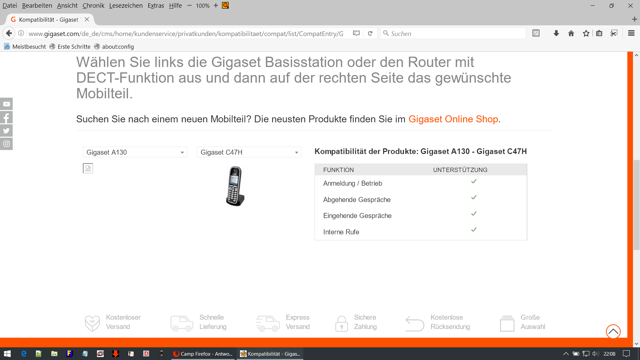The height and width of the screenshot is (360, 640).
Task: Open the Twitter sidebar icon
Action: [x=6, y=131]
